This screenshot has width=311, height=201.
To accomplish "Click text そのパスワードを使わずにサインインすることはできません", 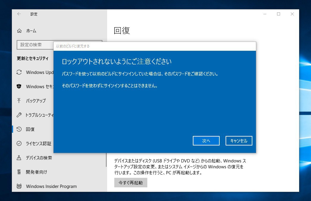I will click(110, 86).
